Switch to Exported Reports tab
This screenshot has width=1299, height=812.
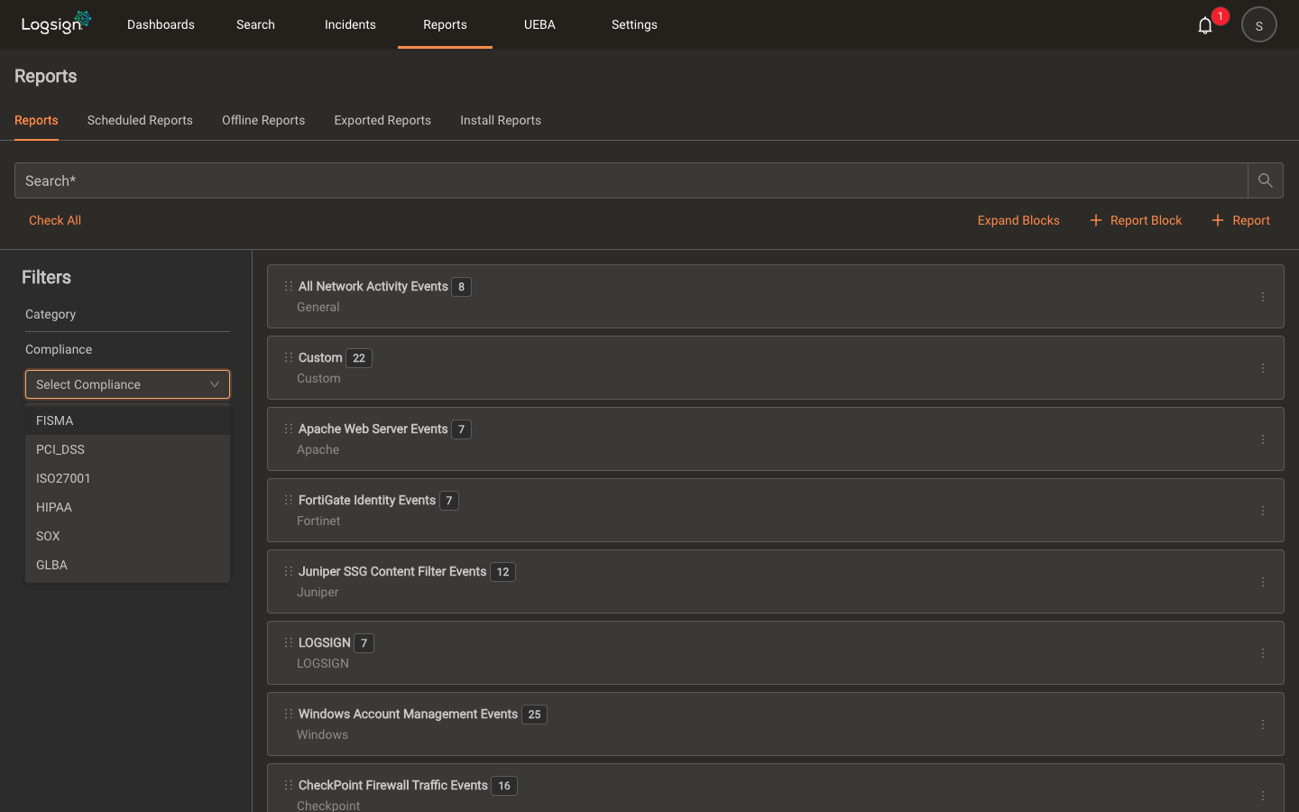click(382, 120)
